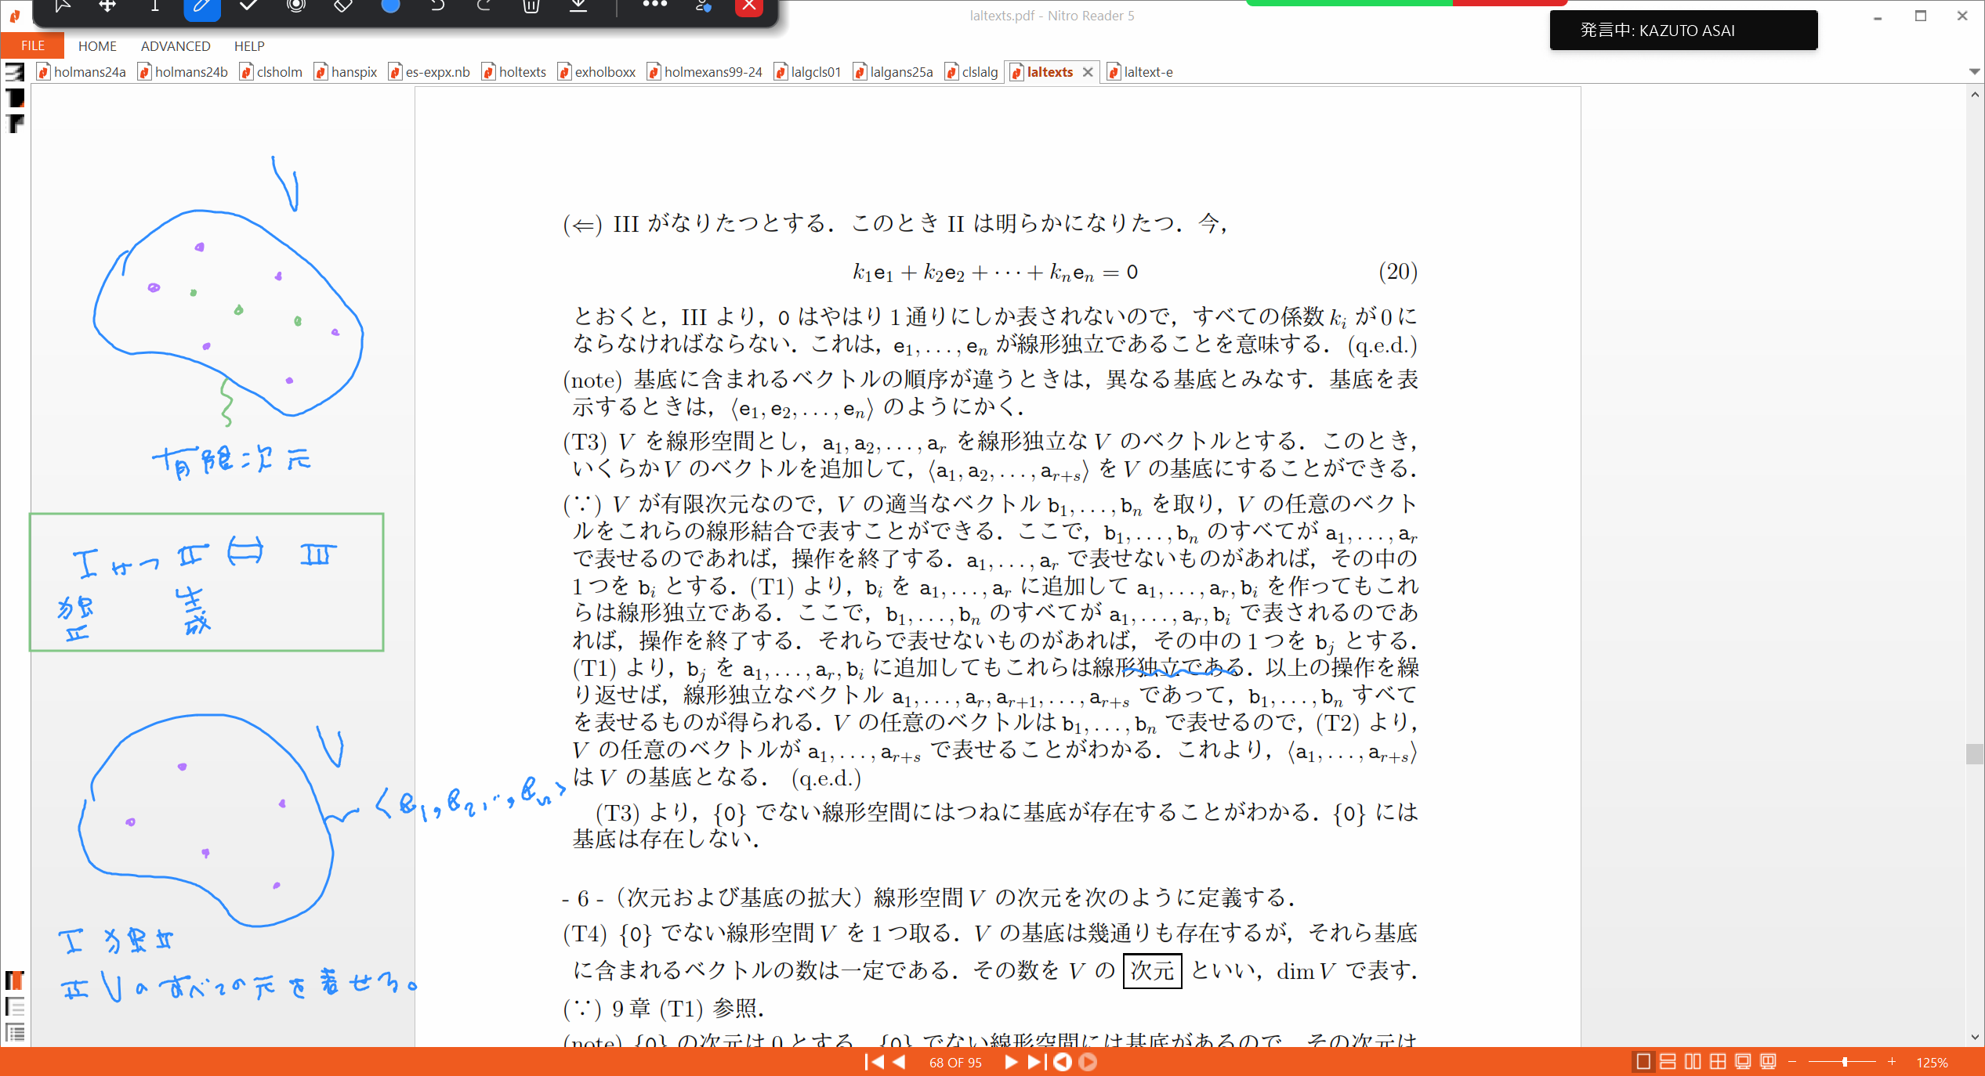The width and height of the screenshot is (1985, 1076).
Task: Select facing pages view layout
Action: [1693, 1062]
